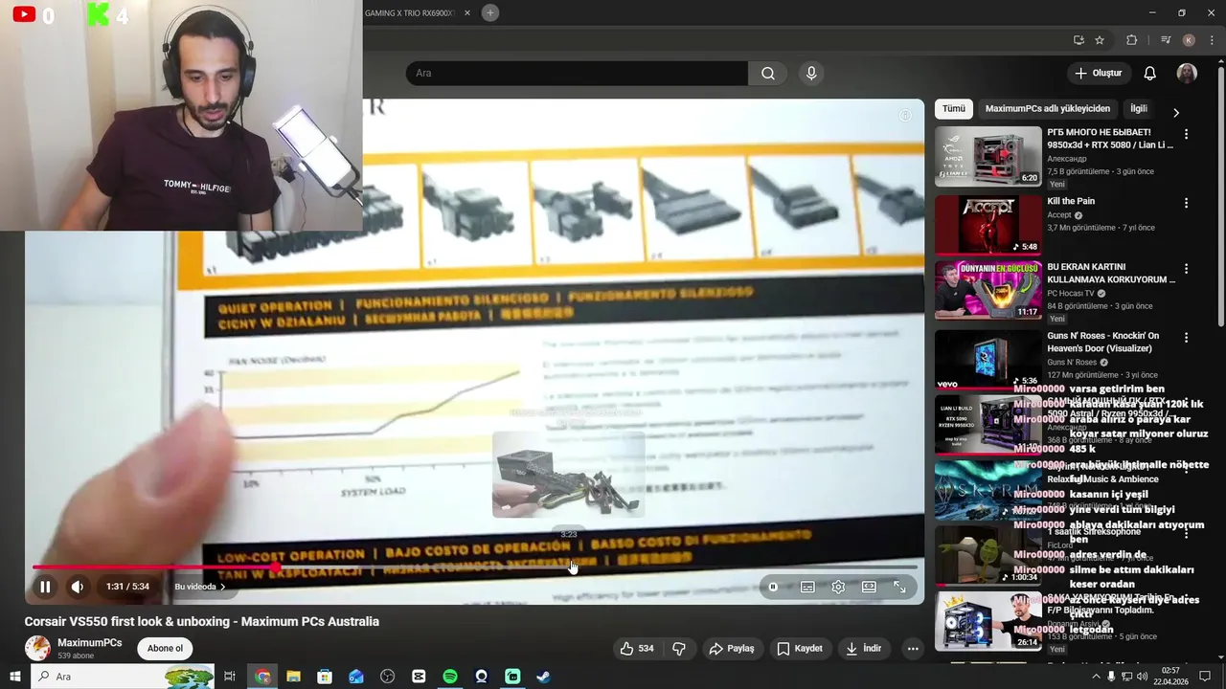Close the 'GAMING X TRIO RX6900X' tab
This screenshot has width=1226, height=689.
pos(467,13)
